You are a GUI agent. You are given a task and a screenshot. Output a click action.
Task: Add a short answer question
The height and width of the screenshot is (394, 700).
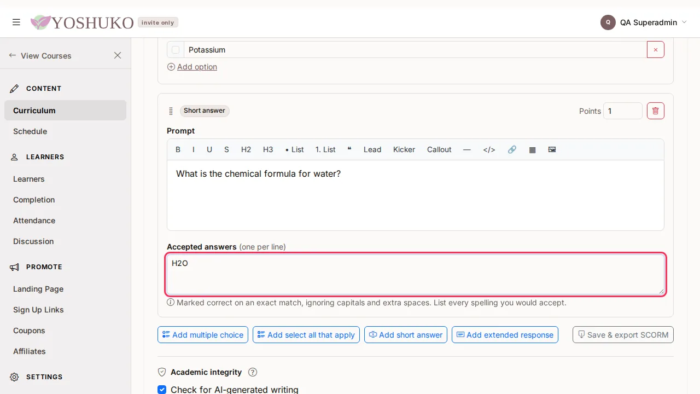406,335
